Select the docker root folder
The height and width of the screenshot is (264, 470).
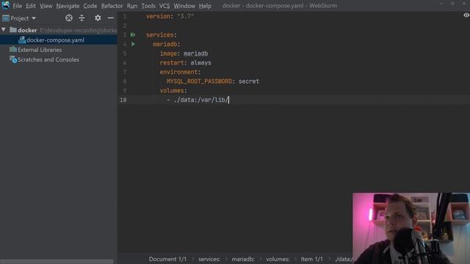click(27, 30)
